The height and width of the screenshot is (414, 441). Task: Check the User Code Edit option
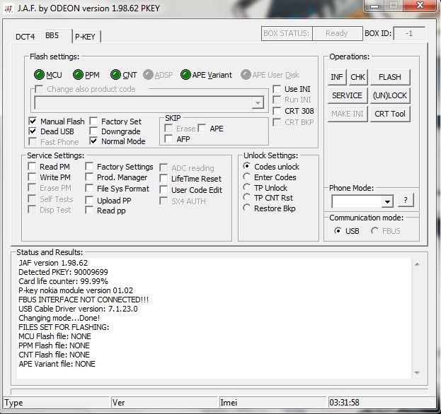[x=164, y=190]
